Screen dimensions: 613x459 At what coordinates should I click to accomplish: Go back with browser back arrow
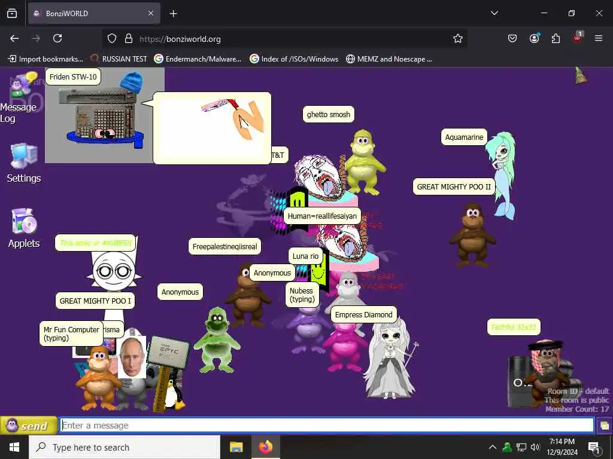click(14, 38)
